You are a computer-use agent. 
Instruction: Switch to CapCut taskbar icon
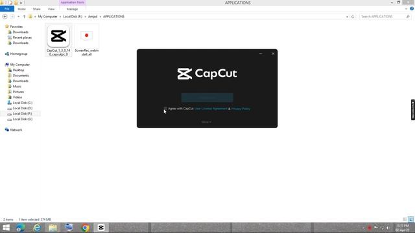[x=101, y=228]
